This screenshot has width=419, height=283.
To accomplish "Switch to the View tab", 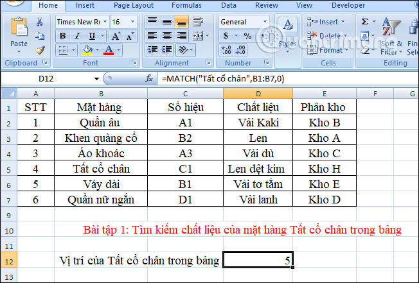I will coord(304,5).
